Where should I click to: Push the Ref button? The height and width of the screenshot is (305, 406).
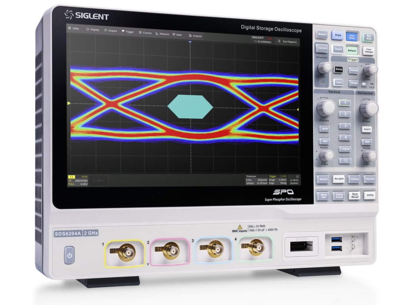[x=325, y=141]
